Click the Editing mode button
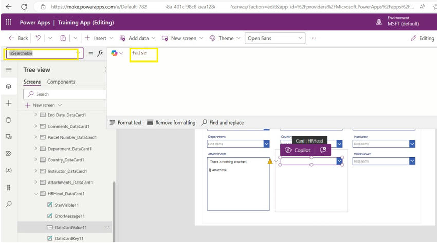Screen dimensions: 437x243 tap(423, 38)
